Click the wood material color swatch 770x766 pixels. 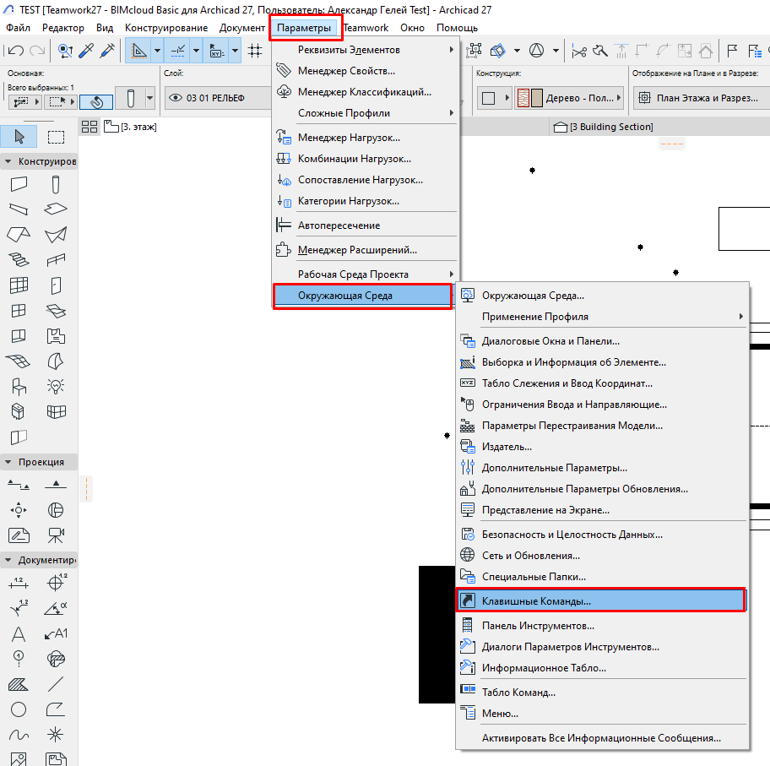[529, 98]
